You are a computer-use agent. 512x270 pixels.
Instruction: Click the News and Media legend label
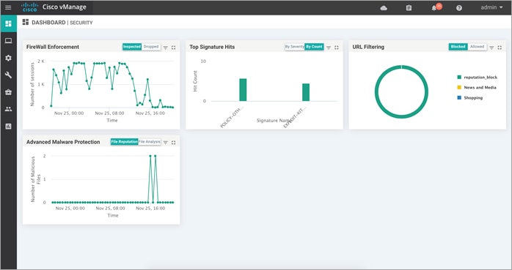(480, 88)
